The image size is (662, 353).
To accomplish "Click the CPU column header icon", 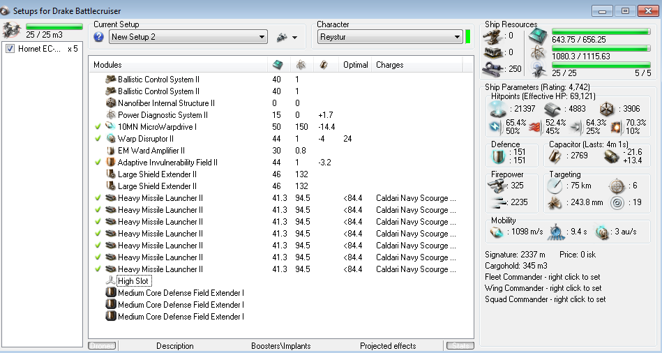I will [278, 65].
